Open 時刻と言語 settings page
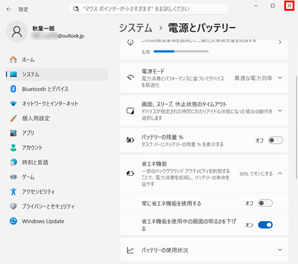The height and width of the screenshot is (264, 298). coord(57,162)
